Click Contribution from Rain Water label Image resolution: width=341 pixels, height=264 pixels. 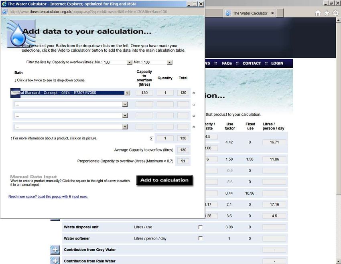pyautogui.click(x=89, y=261)
